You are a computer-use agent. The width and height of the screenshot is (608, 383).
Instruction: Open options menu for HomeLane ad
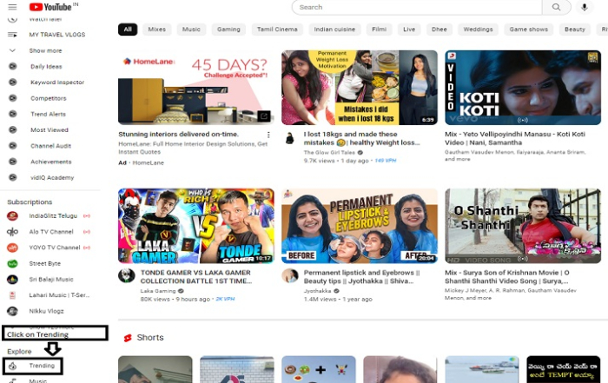[x=268, y=135]
